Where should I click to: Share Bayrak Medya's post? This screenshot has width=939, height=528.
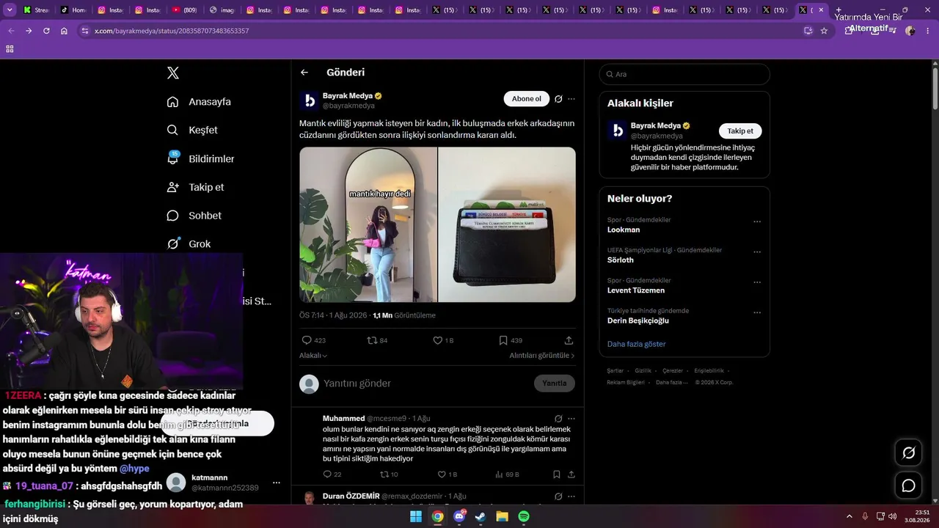tap(569, 340)
